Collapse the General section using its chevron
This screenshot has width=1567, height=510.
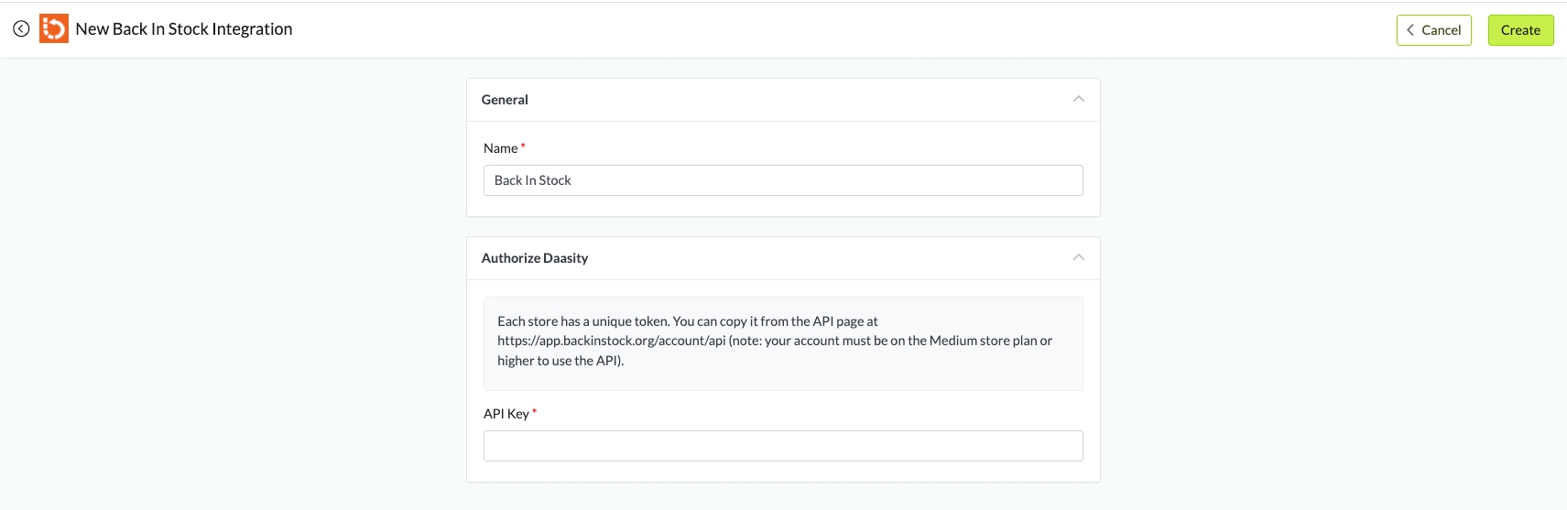[1078, 99]
